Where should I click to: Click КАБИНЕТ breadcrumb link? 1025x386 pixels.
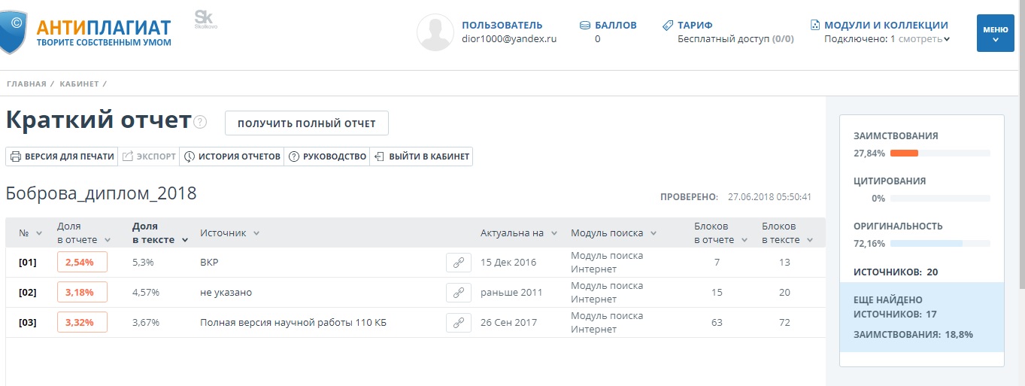[x=79, y=84]
